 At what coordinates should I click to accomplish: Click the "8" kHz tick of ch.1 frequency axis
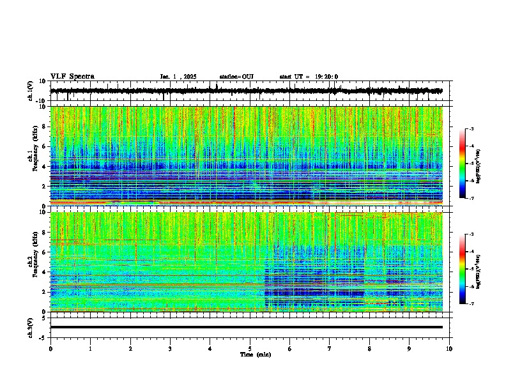click(44, 126)
